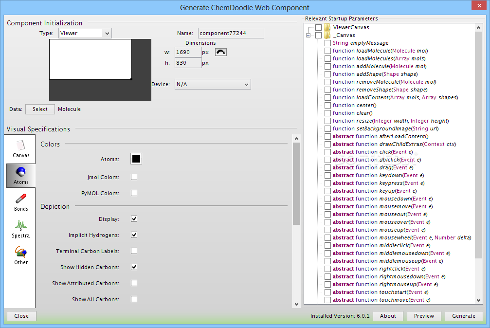Click the visual specifications scrollbar up arrow
Viewport: 490px width, 328px height.
tap(296, 139)
